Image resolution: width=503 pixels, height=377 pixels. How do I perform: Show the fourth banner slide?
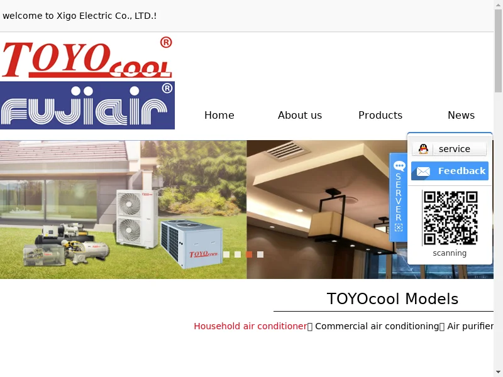260,254
